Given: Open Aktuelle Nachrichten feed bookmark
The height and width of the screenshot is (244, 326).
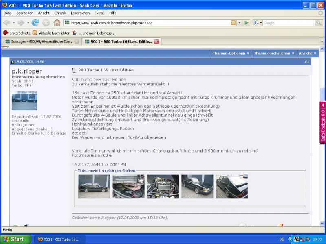Looking at the screenshot, I should (x=51, y=33).
